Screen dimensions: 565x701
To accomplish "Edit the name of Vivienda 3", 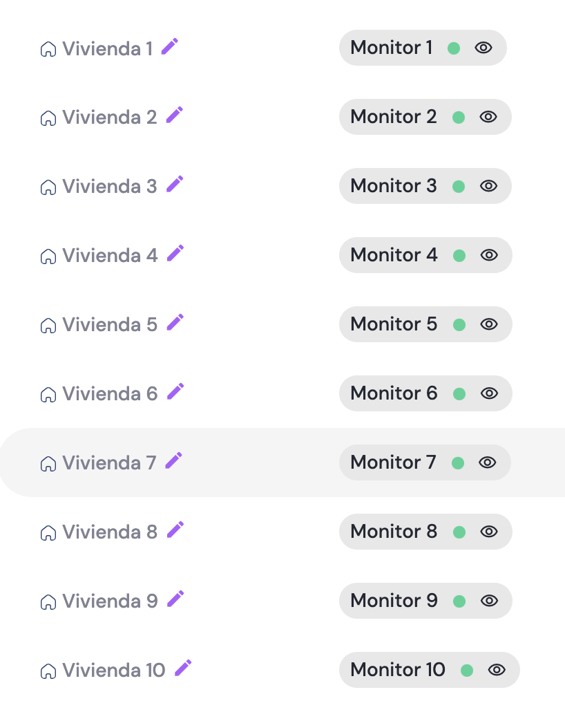I will [x=175, y=185].
